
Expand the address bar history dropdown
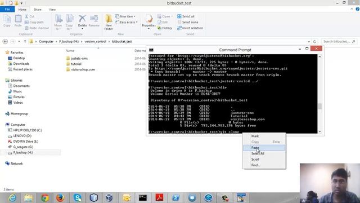309,42
